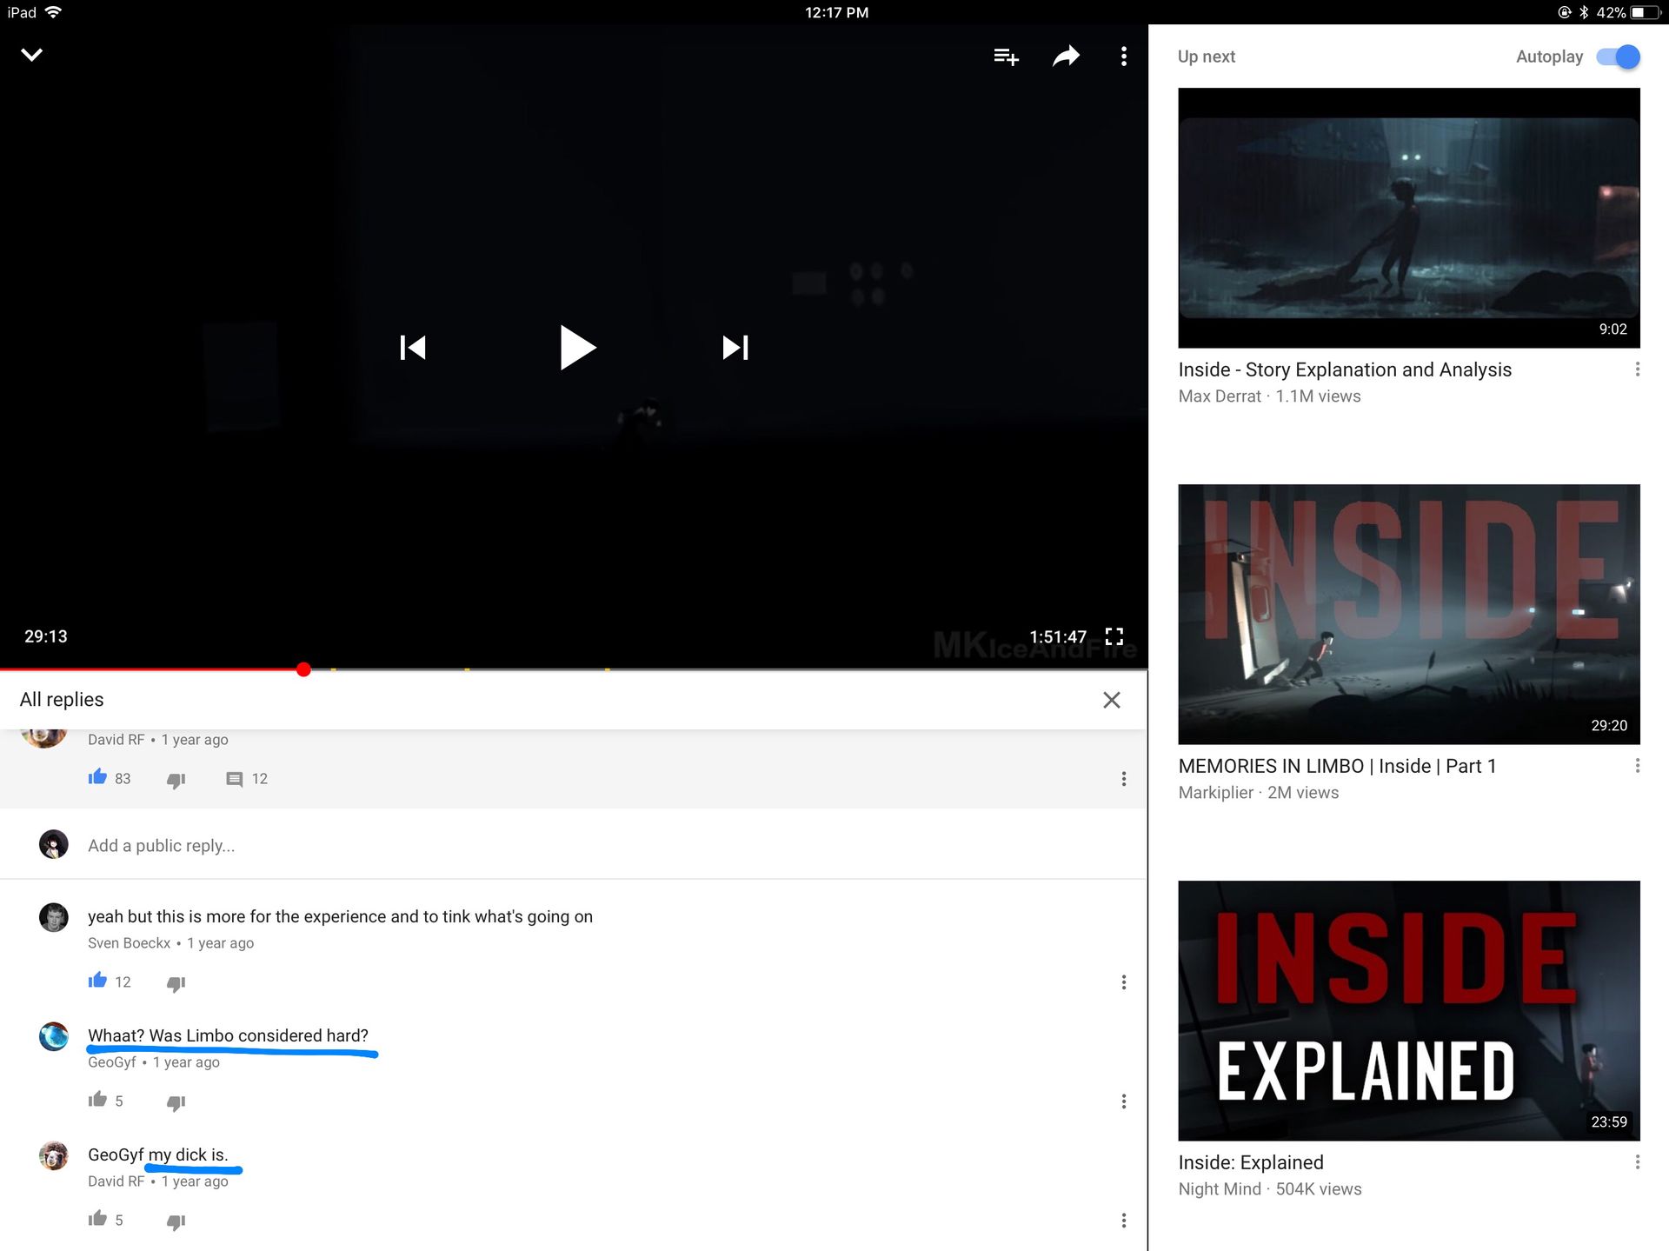Image resolution: width=1669 pixels, height=1251 pixels.
Task: Tap the Bluetooth status icon
Action: (x=1584, y=12)
